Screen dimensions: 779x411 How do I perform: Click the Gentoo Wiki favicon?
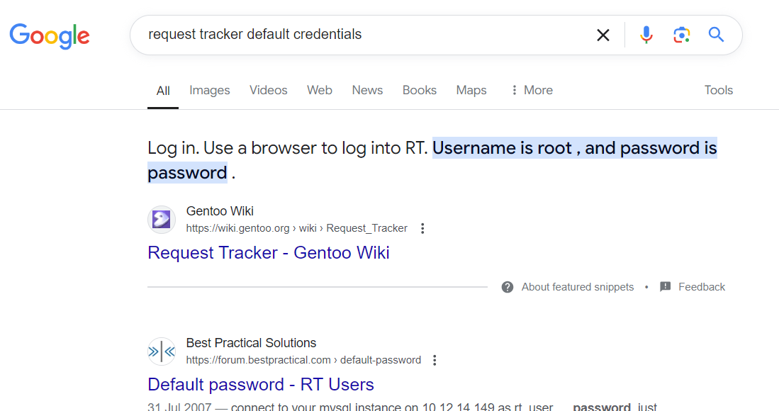tap(162, 220)
